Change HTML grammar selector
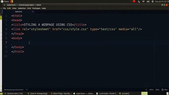The width and height of the screenshot is (169, 95). [x=157, y=90]
